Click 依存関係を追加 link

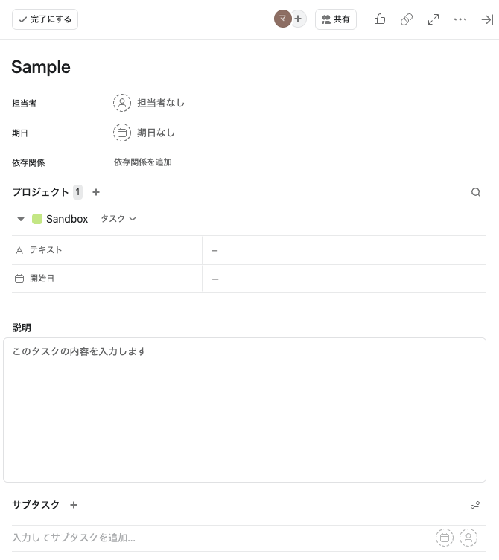[143, 162]
